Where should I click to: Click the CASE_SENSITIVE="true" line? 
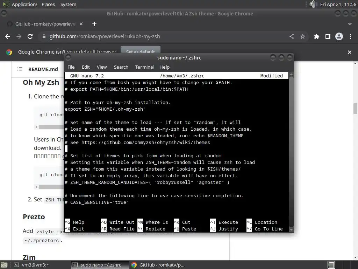coord(97,202)
